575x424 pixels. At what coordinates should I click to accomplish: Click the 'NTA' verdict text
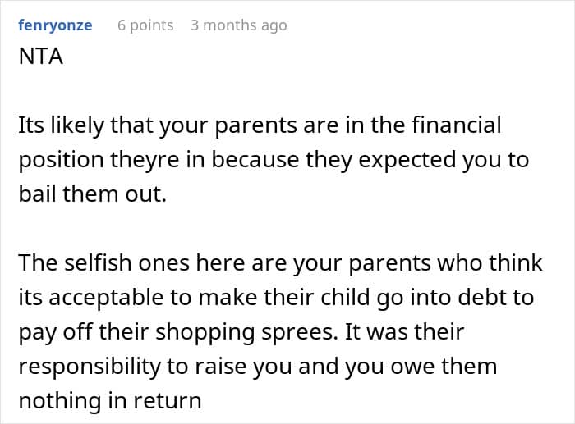41,57
